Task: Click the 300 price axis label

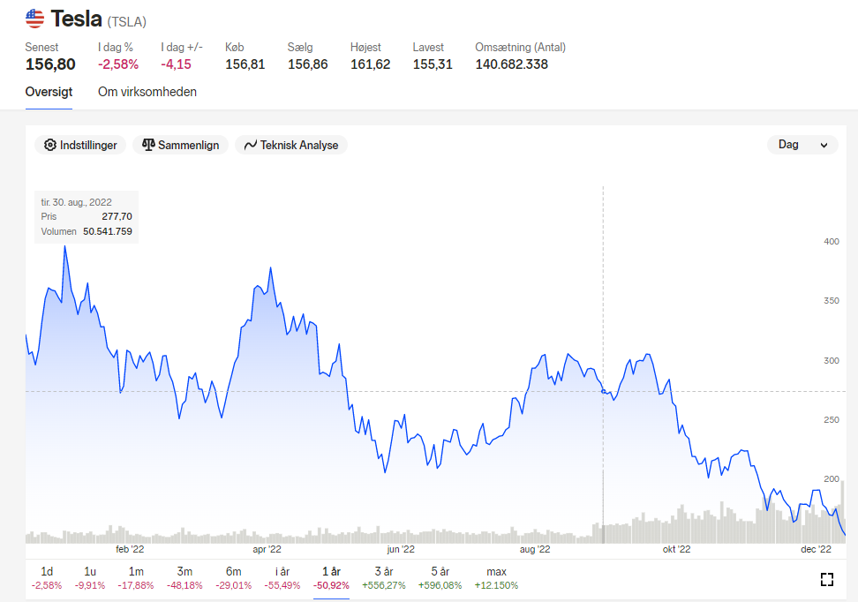Action: [x=832, y=361]
